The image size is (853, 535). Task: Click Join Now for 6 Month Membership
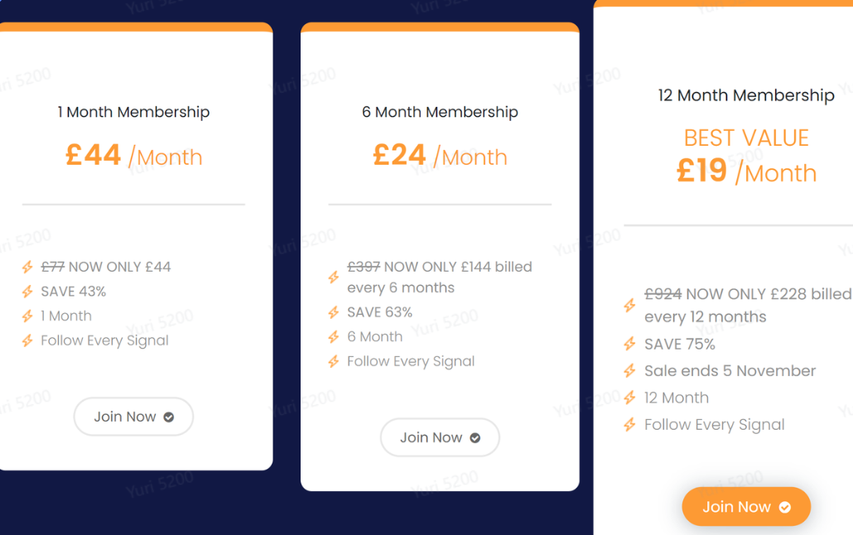[440, 437]
